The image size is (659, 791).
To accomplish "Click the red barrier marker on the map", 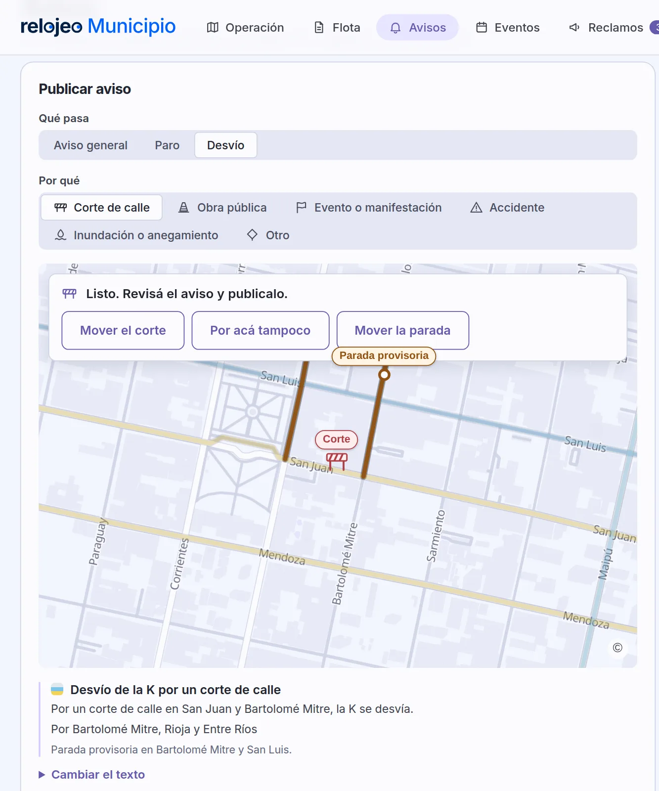I will (x=337, y=461).
